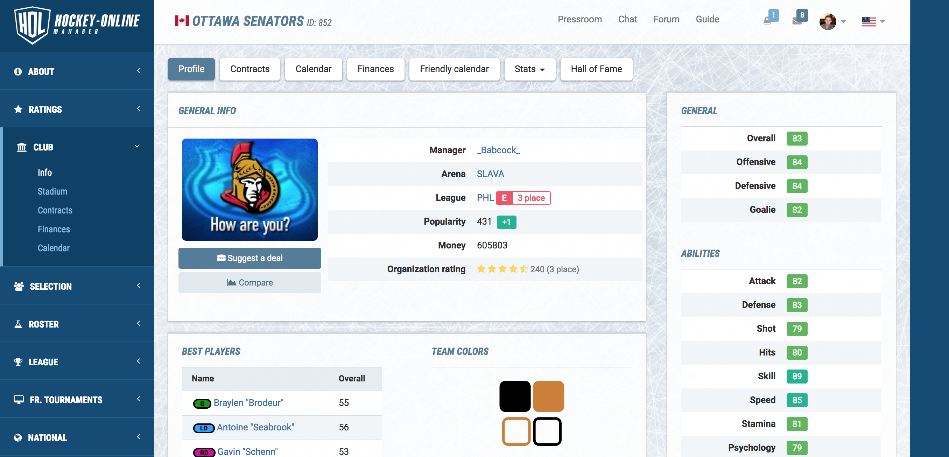
Task: Click the Suggest a deal button
Action: click(250, 258)
